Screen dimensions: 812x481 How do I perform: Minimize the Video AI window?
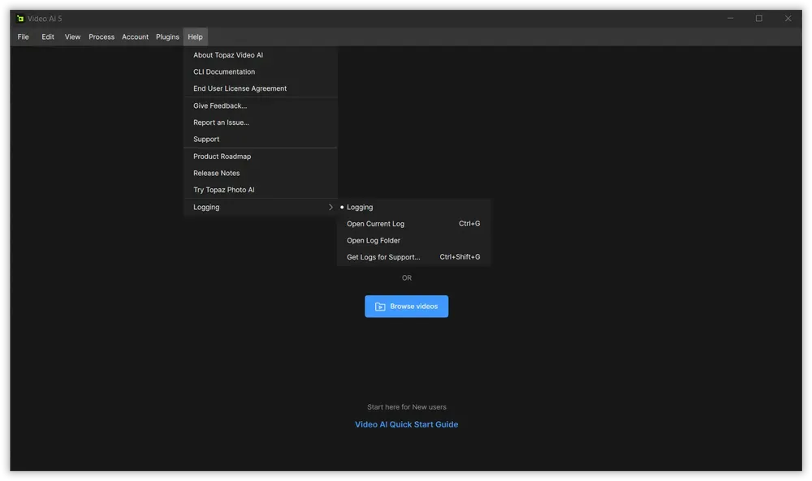[730, 19]
